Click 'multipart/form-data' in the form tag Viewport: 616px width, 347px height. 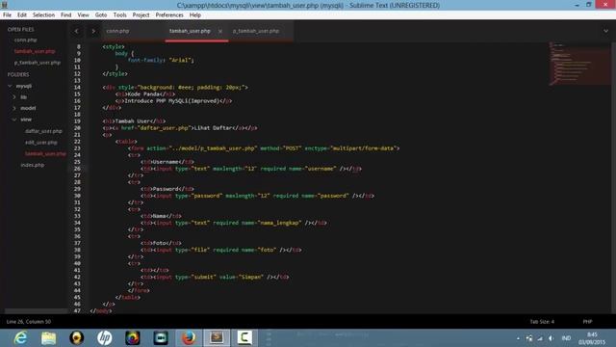(364, 148)
